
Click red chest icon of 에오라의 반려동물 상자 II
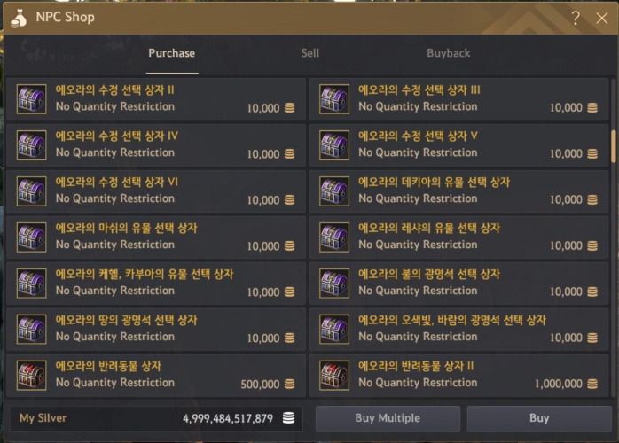coord(334,375)
